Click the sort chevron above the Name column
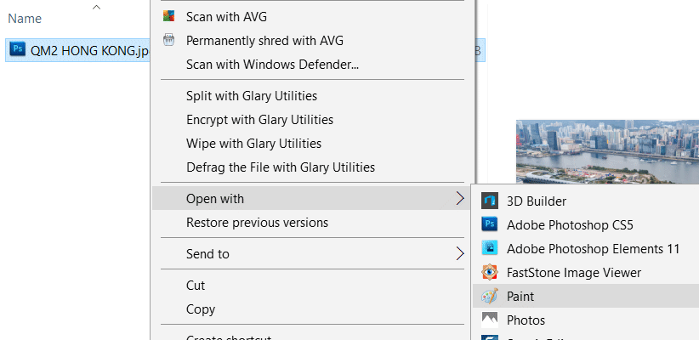 point(96,7)
